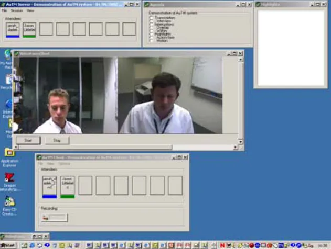Screen dimensions: 331x249
Task: Click the Recording button in Client window
Action: click(x=55, y=218)
